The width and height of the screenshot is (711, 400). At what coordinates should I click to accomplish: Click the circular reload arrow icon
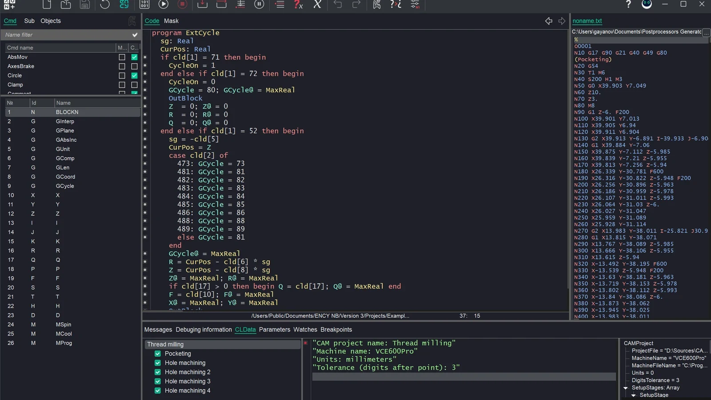point(104,4)
